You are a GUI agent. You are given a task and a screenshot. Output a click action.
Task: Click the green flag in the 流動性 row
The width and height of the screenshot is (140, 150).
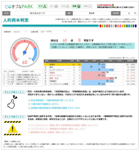pyautogui.click(x=108, y=72)
